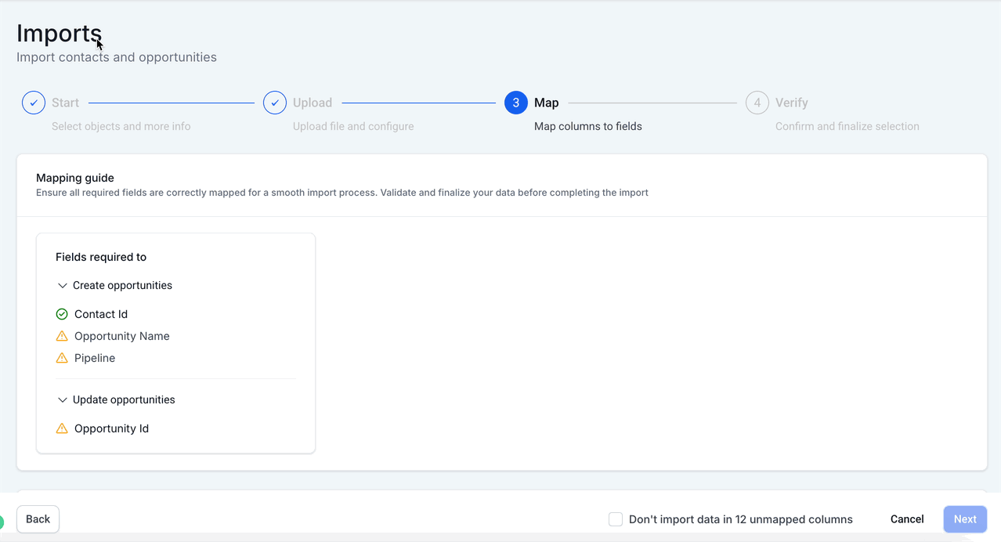The height and width of the screenshot is (542, 1001).
Task: Select the Verify step label
Action: pyautogui.click(x=791, y=103)
